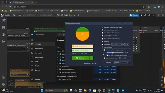
Task: Enable Show notification after optimizing checkbox
Action: pos(103,39)
